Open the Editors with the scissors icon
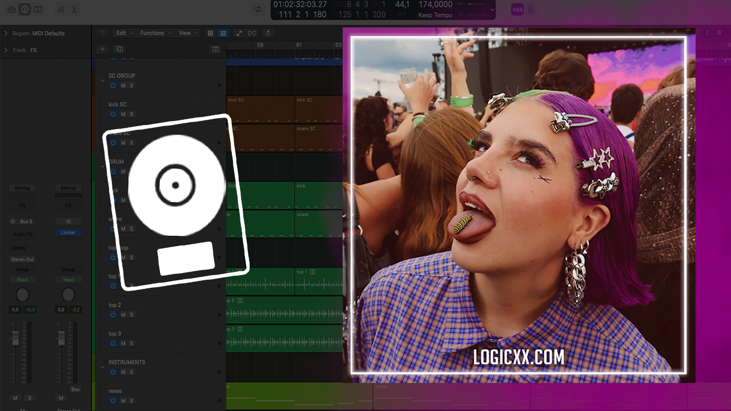Screen dimensions: 731x411 (x=74, y=9)
